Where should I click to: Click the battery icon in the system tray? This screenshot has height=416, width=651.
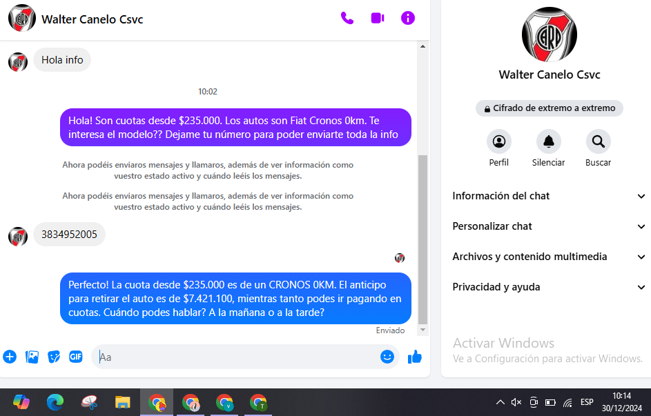click(x=550, y=402)
